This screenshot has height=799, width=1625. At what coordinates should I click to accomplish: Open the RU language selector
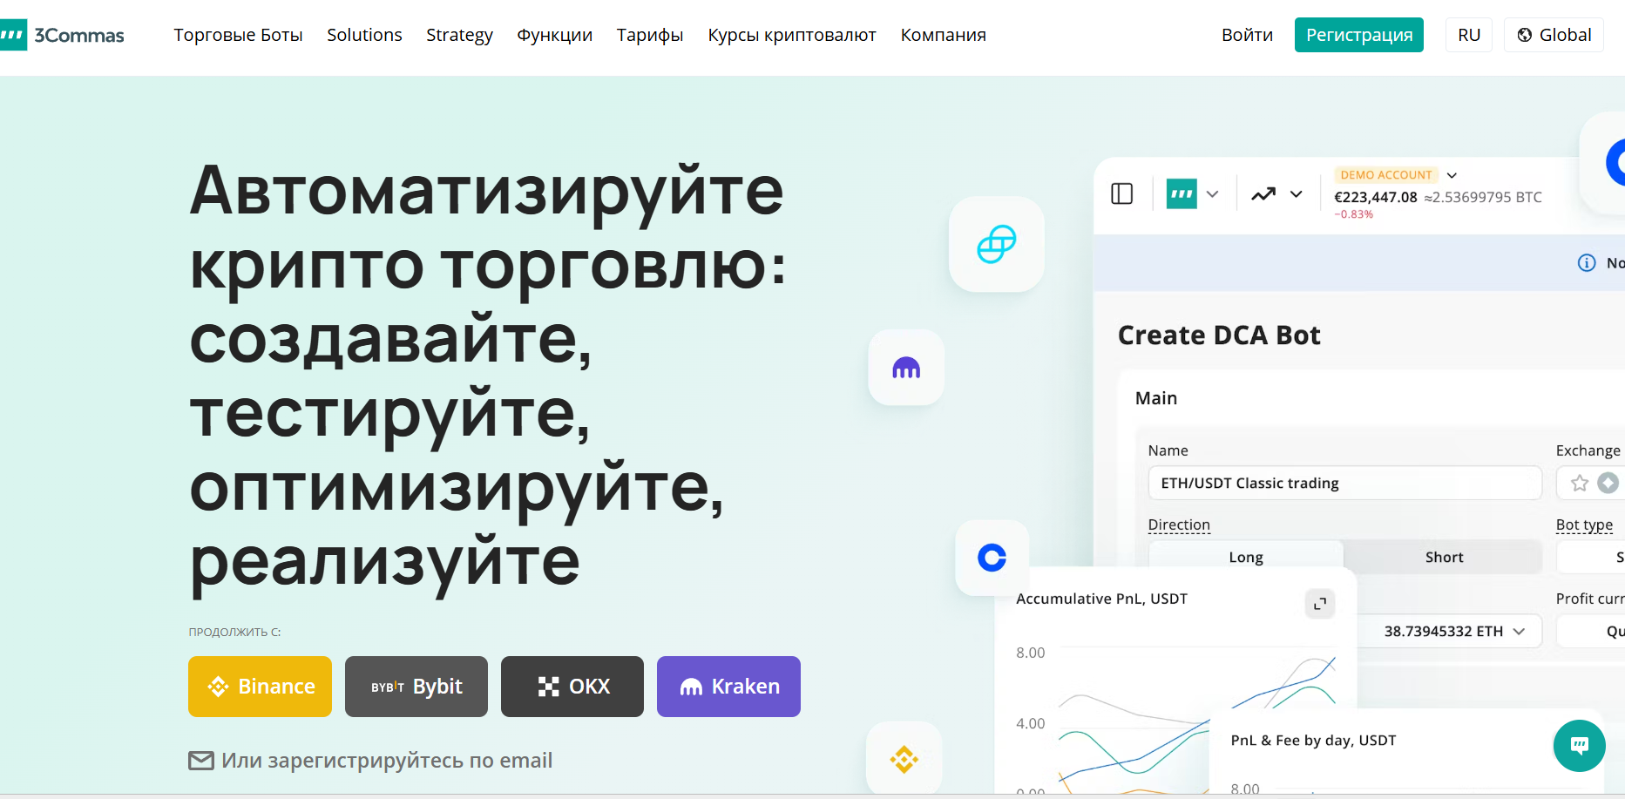click(1468, 35)
